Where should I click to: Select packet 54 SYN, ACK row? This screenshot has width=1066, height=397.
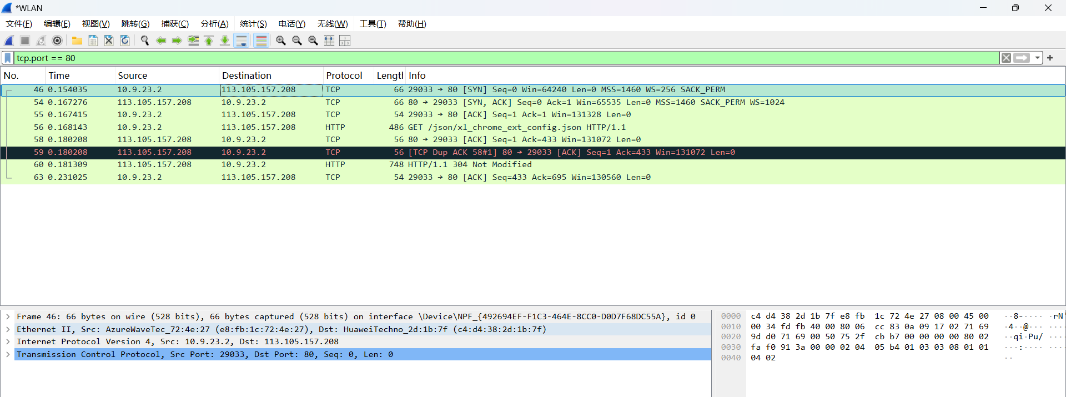(x=533, y=102)
